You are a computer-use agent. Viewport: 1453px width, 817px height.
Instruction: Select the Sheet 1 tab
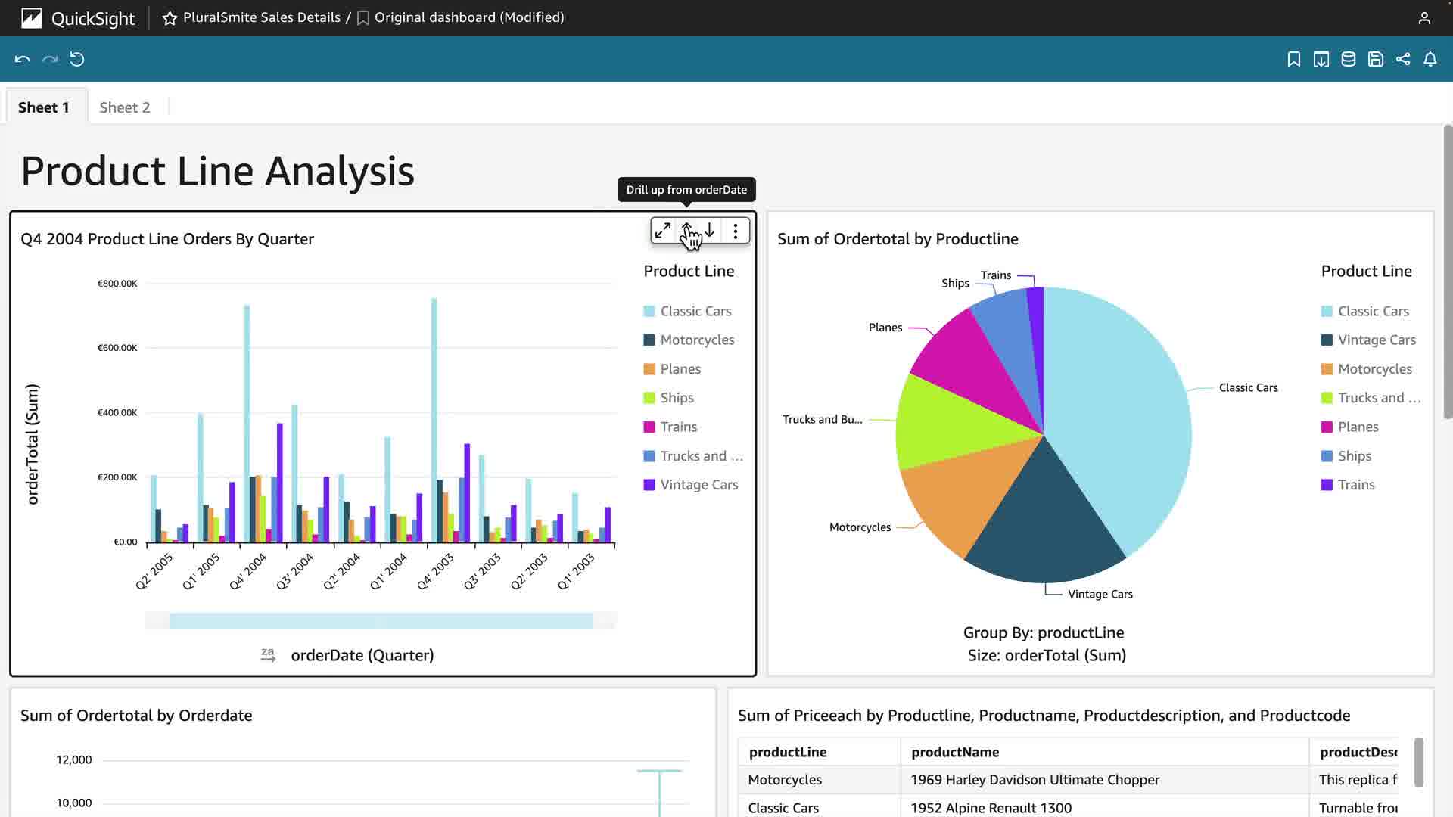pos(44,107)
